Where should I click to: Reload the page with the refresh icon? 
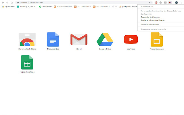pyautogui.click(x=12, y=3)
